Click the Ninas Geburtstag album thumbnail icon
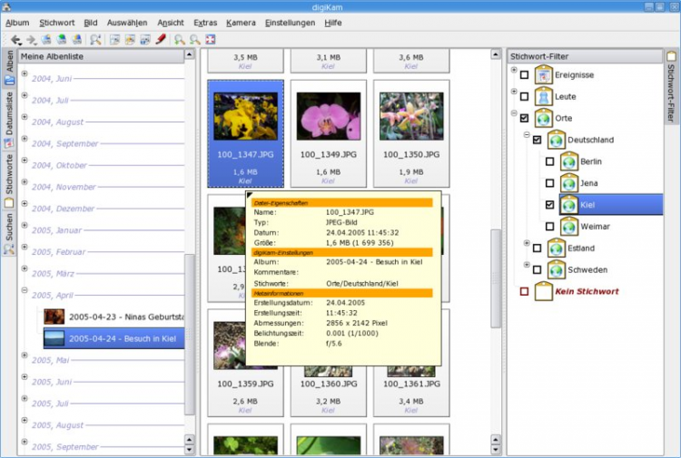The height and width of the screenshot is (458, 681). coord(54,317)
